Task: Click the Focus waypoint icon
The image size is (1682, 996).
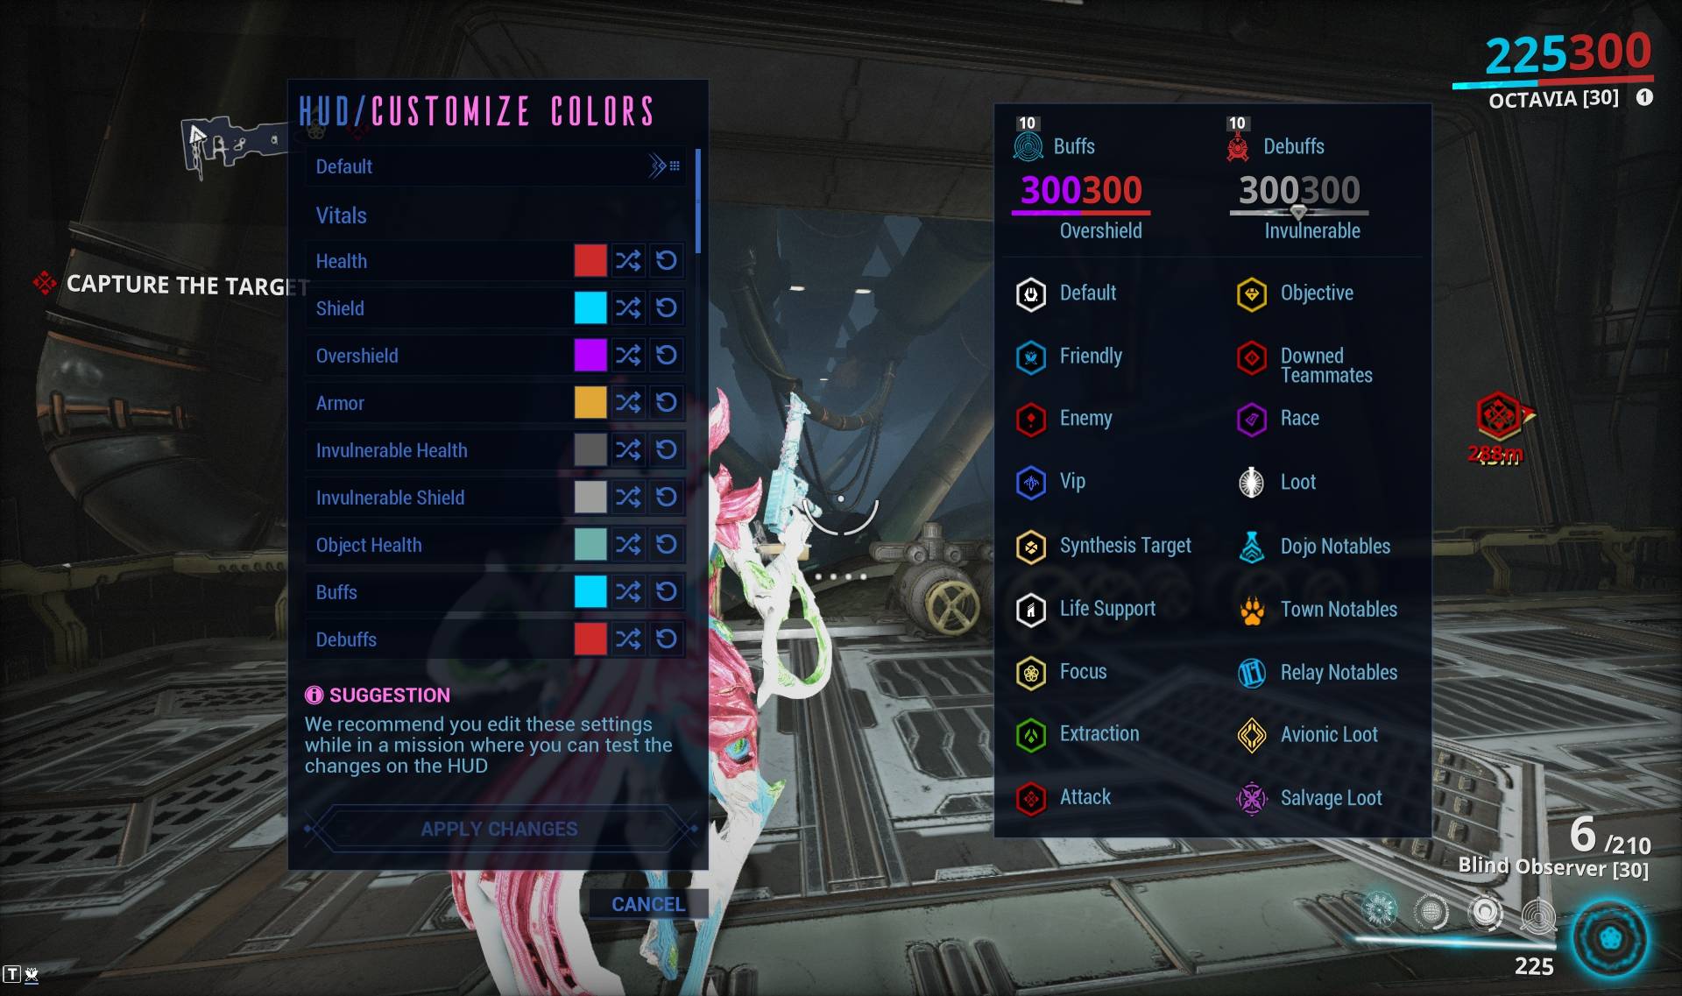Action: [1028, 672]
